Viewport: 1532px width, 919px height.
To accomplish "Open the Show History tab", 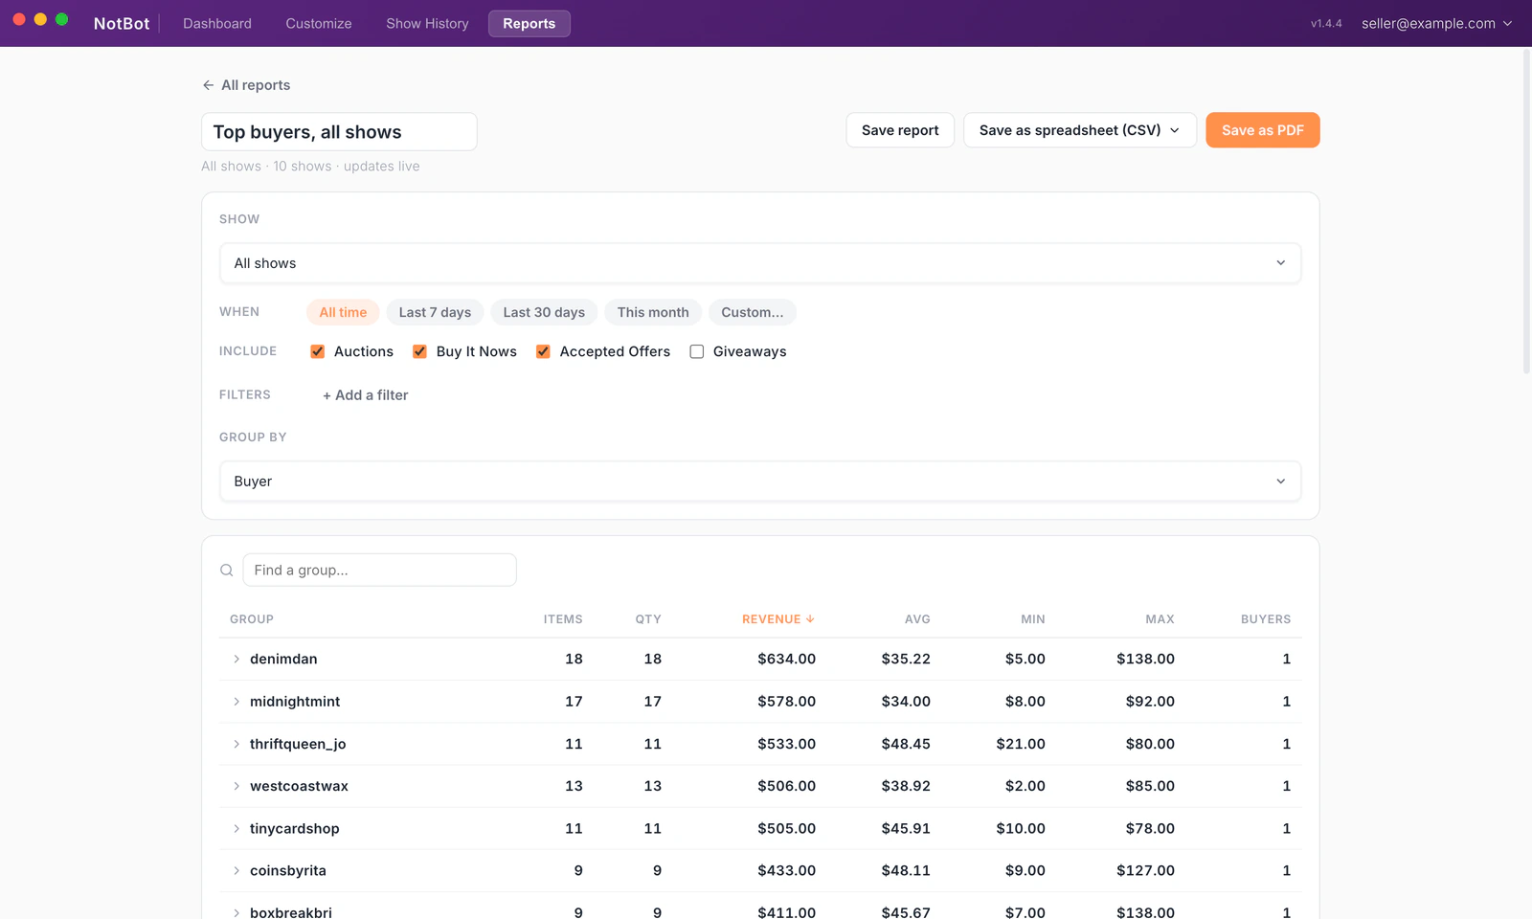I will pos(427,23).
